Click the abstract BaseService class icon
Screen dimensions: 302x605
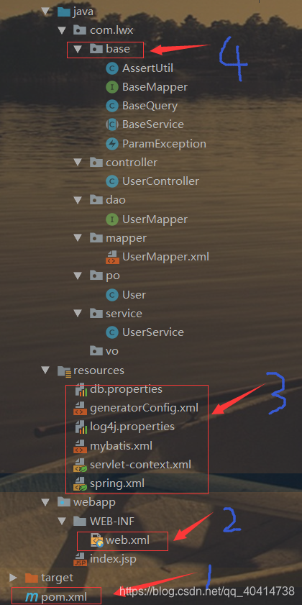click(x=112, y=125)
